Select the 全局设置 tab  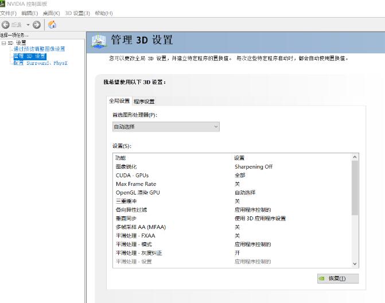120,101
